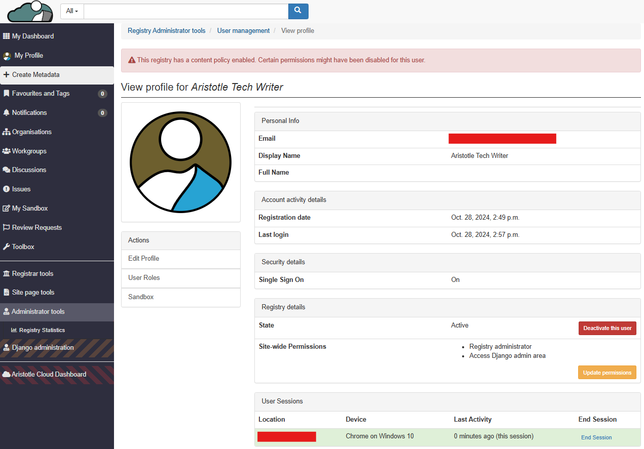
Task: Open My Dashboard grid icon
Action: (6, 36)
